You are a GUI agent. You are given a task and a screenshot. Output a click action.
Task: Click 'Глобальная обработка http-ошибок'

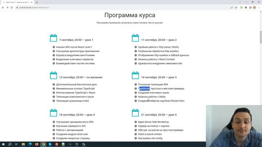(158, 51)
